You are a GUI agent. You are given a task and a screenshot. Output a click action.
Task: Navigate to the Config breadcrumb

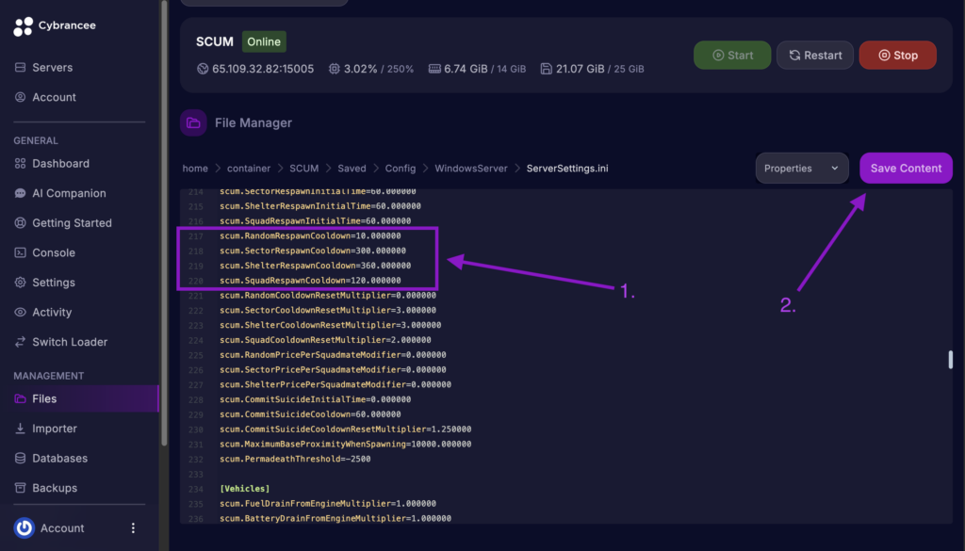click(400, 168)
